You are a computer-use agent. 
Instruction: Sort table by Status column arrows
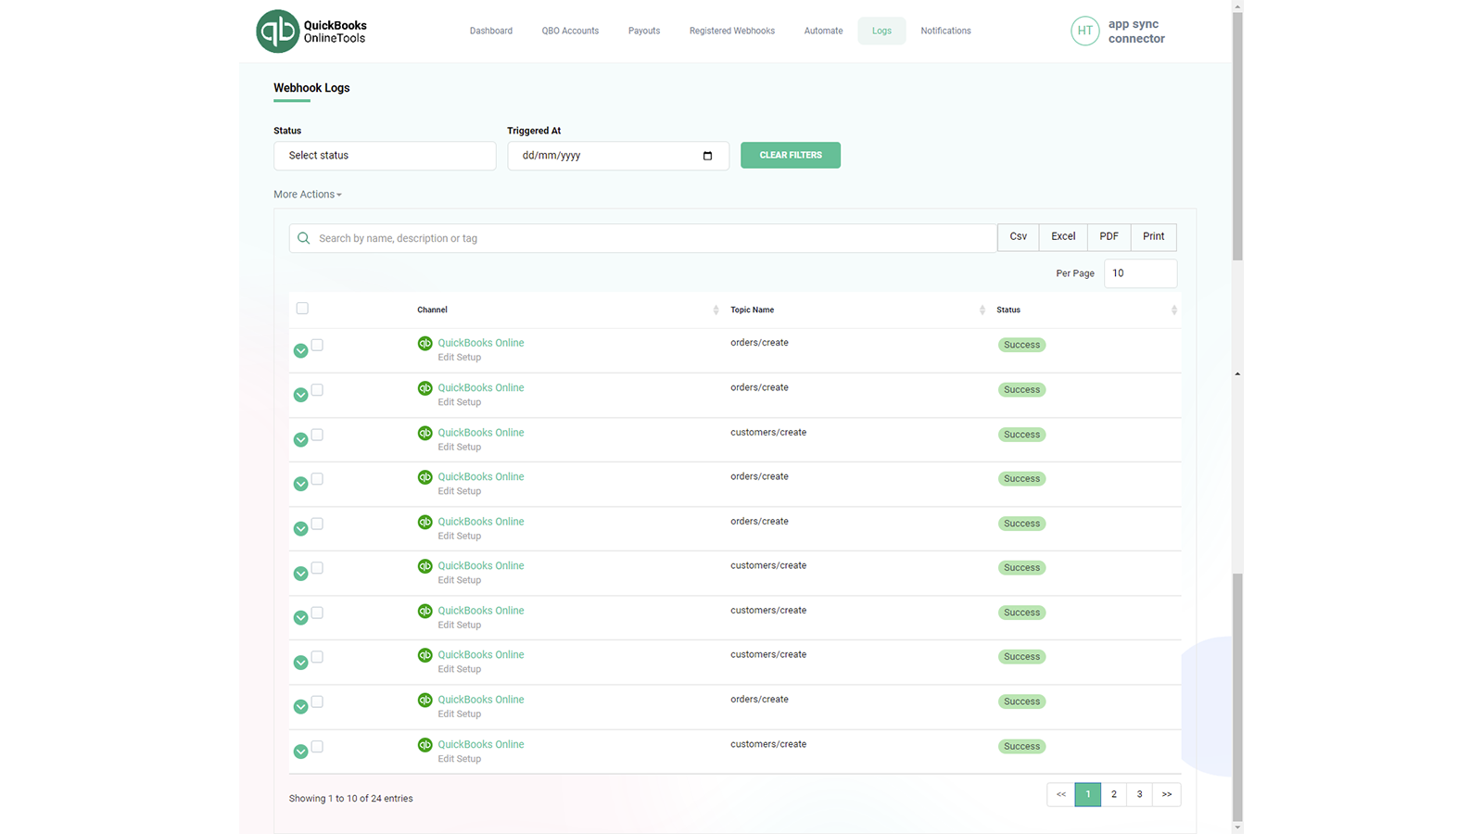pos(1173,310)
